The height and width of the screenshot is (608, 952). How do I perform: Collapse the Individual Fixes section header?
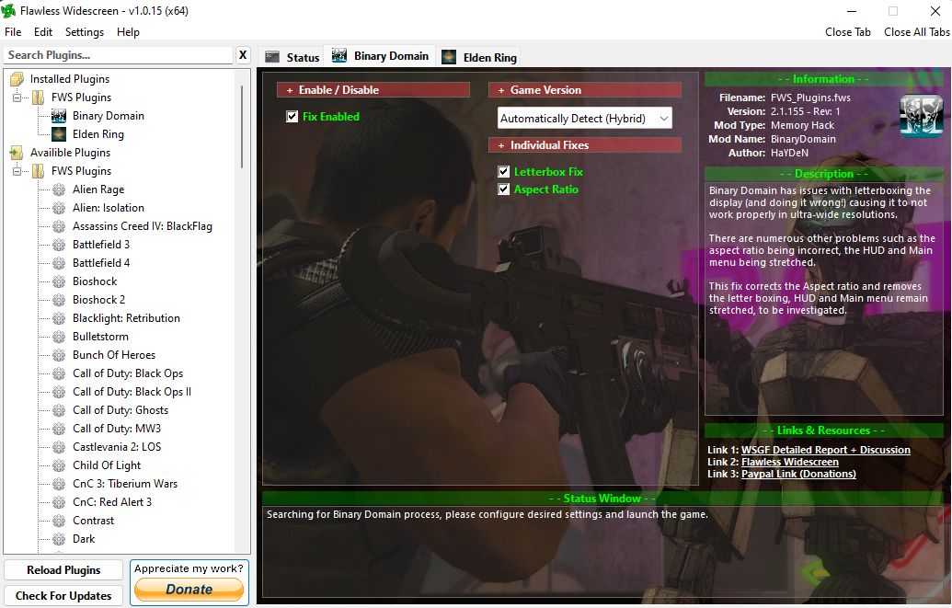tap(585, 145)
